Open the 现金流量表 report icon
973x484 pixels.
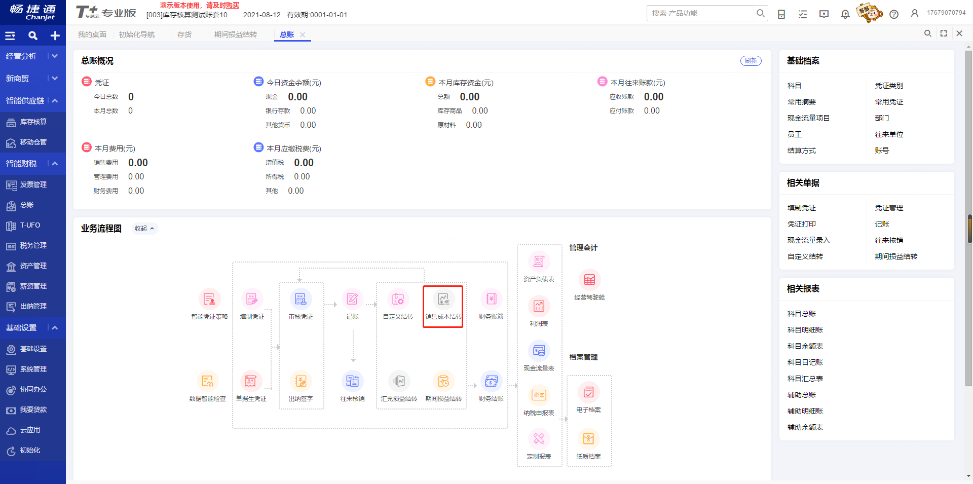pyautogui.click(x=539, y=351)
